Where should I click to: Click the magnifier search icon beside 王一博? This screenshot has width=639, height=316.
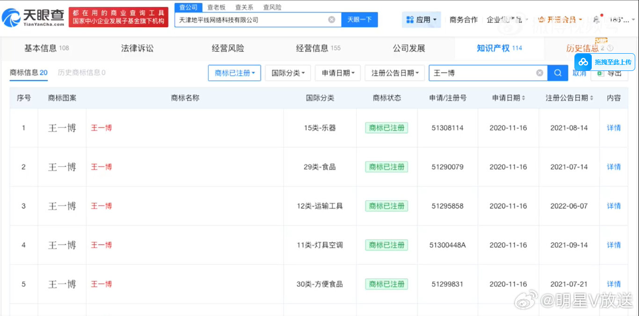pyautogui.click(x=558, y=73)
